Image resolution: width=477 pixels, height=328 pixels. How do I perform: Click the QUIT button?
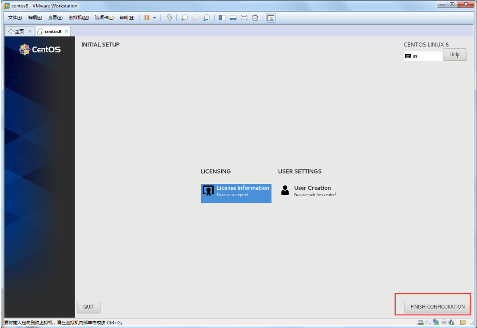(x=89, y=307)
